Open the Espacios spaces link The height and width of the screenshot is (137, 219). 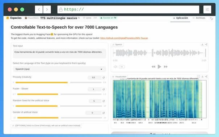pos(14,18)
